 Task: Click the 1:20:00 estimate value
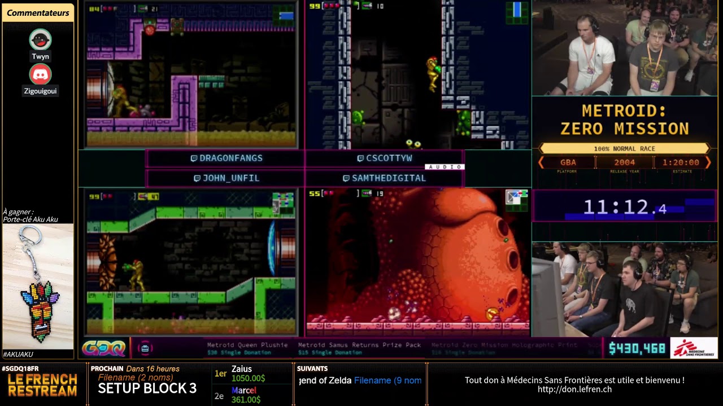pyautogui.click(x=682, y=162)
